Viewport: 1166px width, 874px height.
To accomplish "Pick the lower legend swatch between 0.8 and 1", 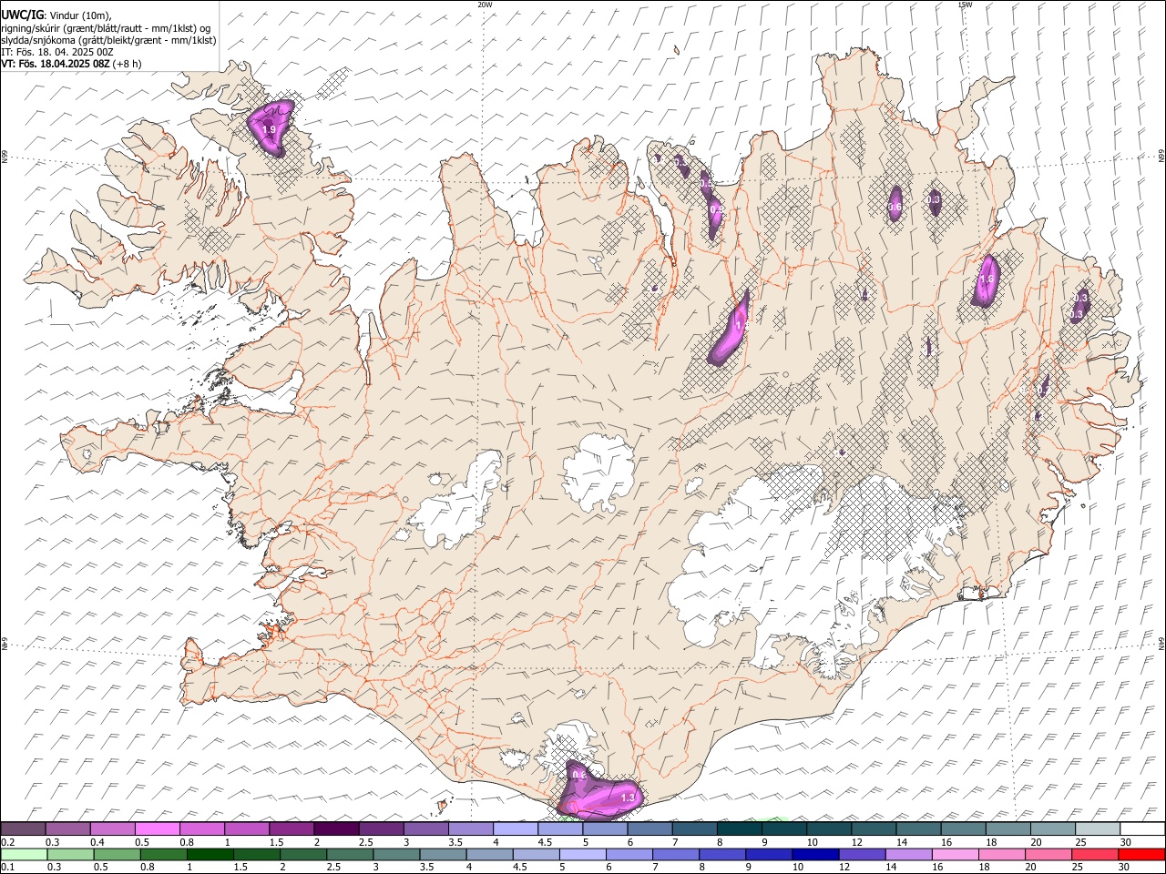I will pos(164,855).
